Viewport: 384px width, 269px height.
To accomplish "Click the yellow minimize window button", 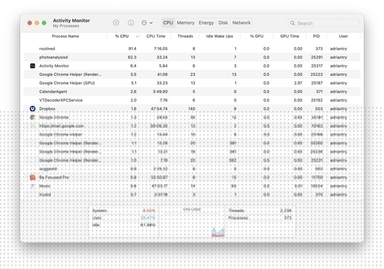I will tap(37, 23).
